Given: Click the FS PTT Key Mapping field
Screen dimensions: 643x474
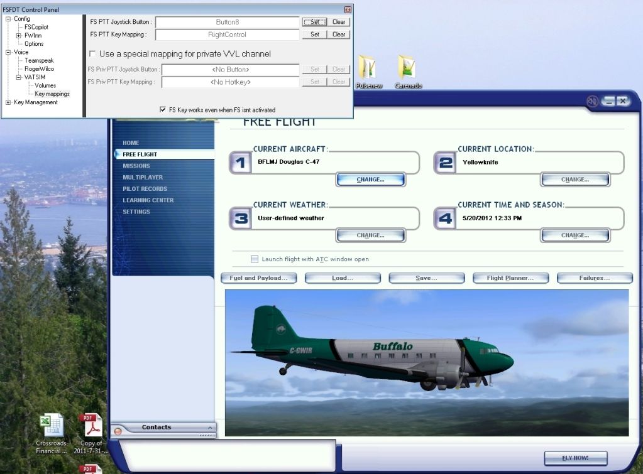Looking at the screenshot, I should [x=227, y=35].
